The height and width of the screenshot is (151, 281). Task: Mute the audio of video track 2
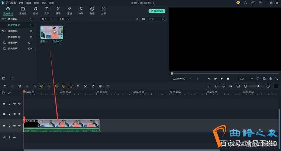pyautogui.click(x=14, y=115)
